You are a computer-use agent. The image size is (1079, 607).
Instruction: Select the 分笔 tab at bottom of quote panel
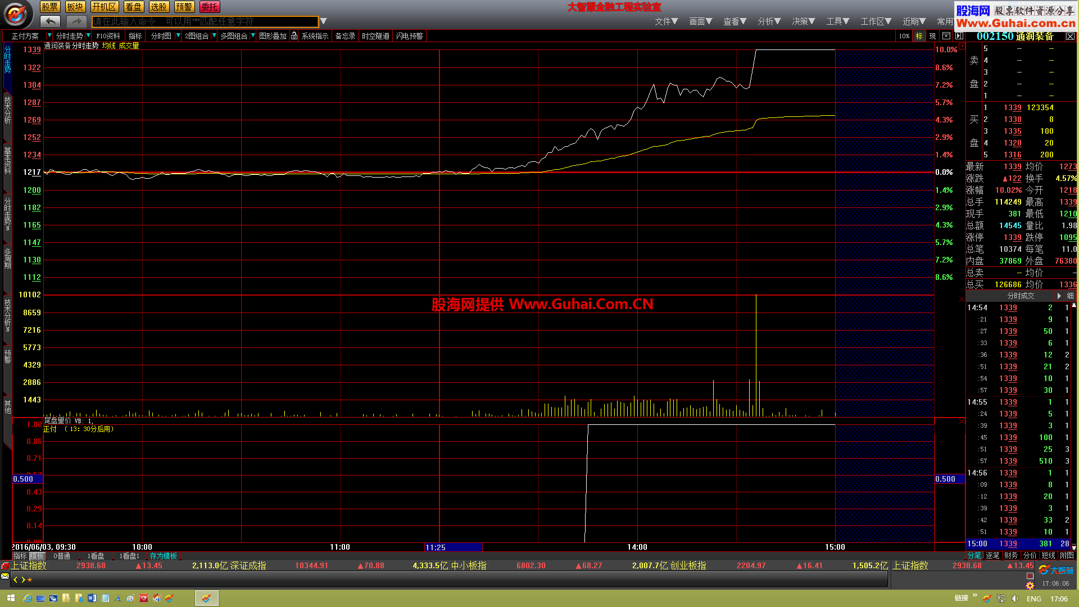point(974,555)
